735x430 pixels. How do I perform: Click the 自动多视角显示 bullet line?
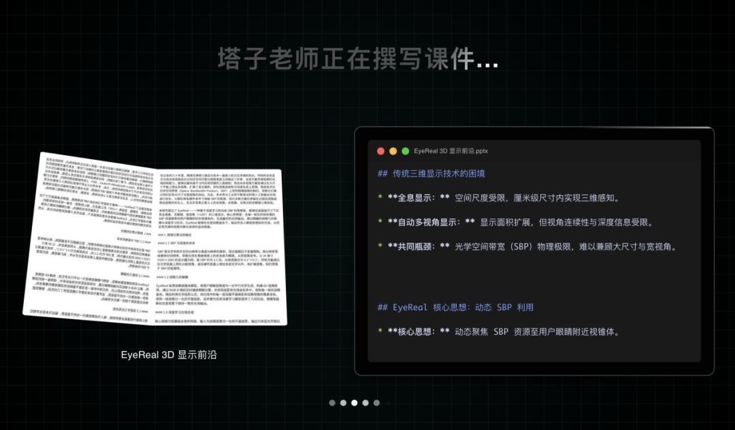tap(515, 222)
